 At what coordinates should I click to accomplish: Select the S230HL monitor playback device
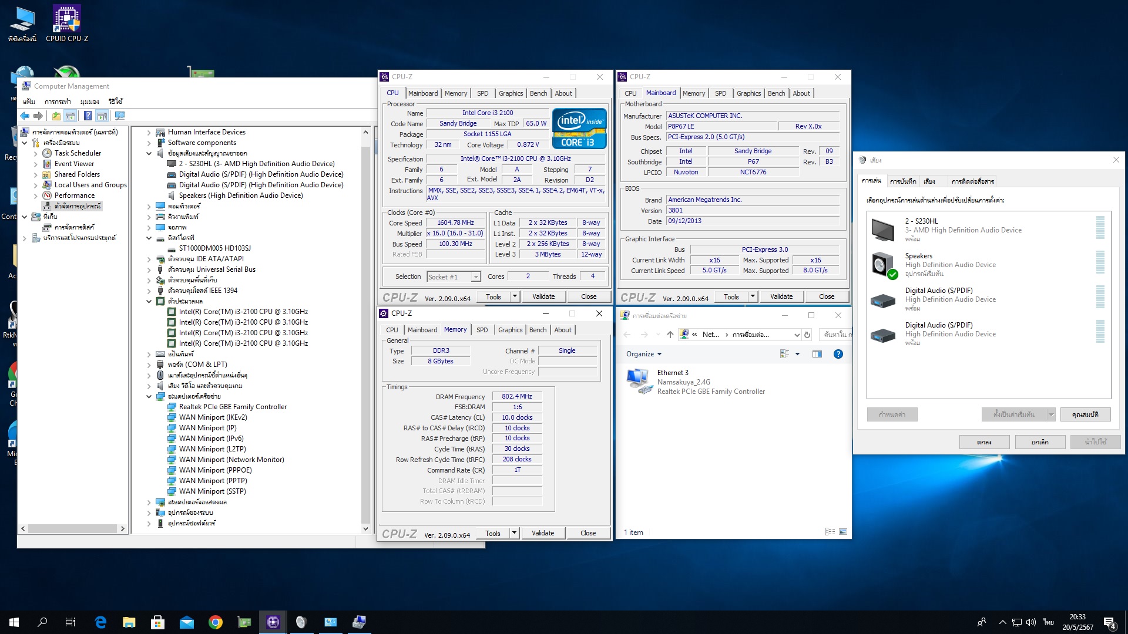pyautogui.click(x=989, y=230)
